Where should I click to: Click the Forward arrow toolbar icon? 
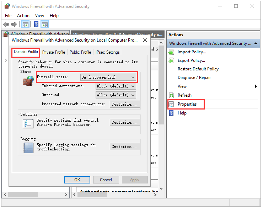[14, 25]
